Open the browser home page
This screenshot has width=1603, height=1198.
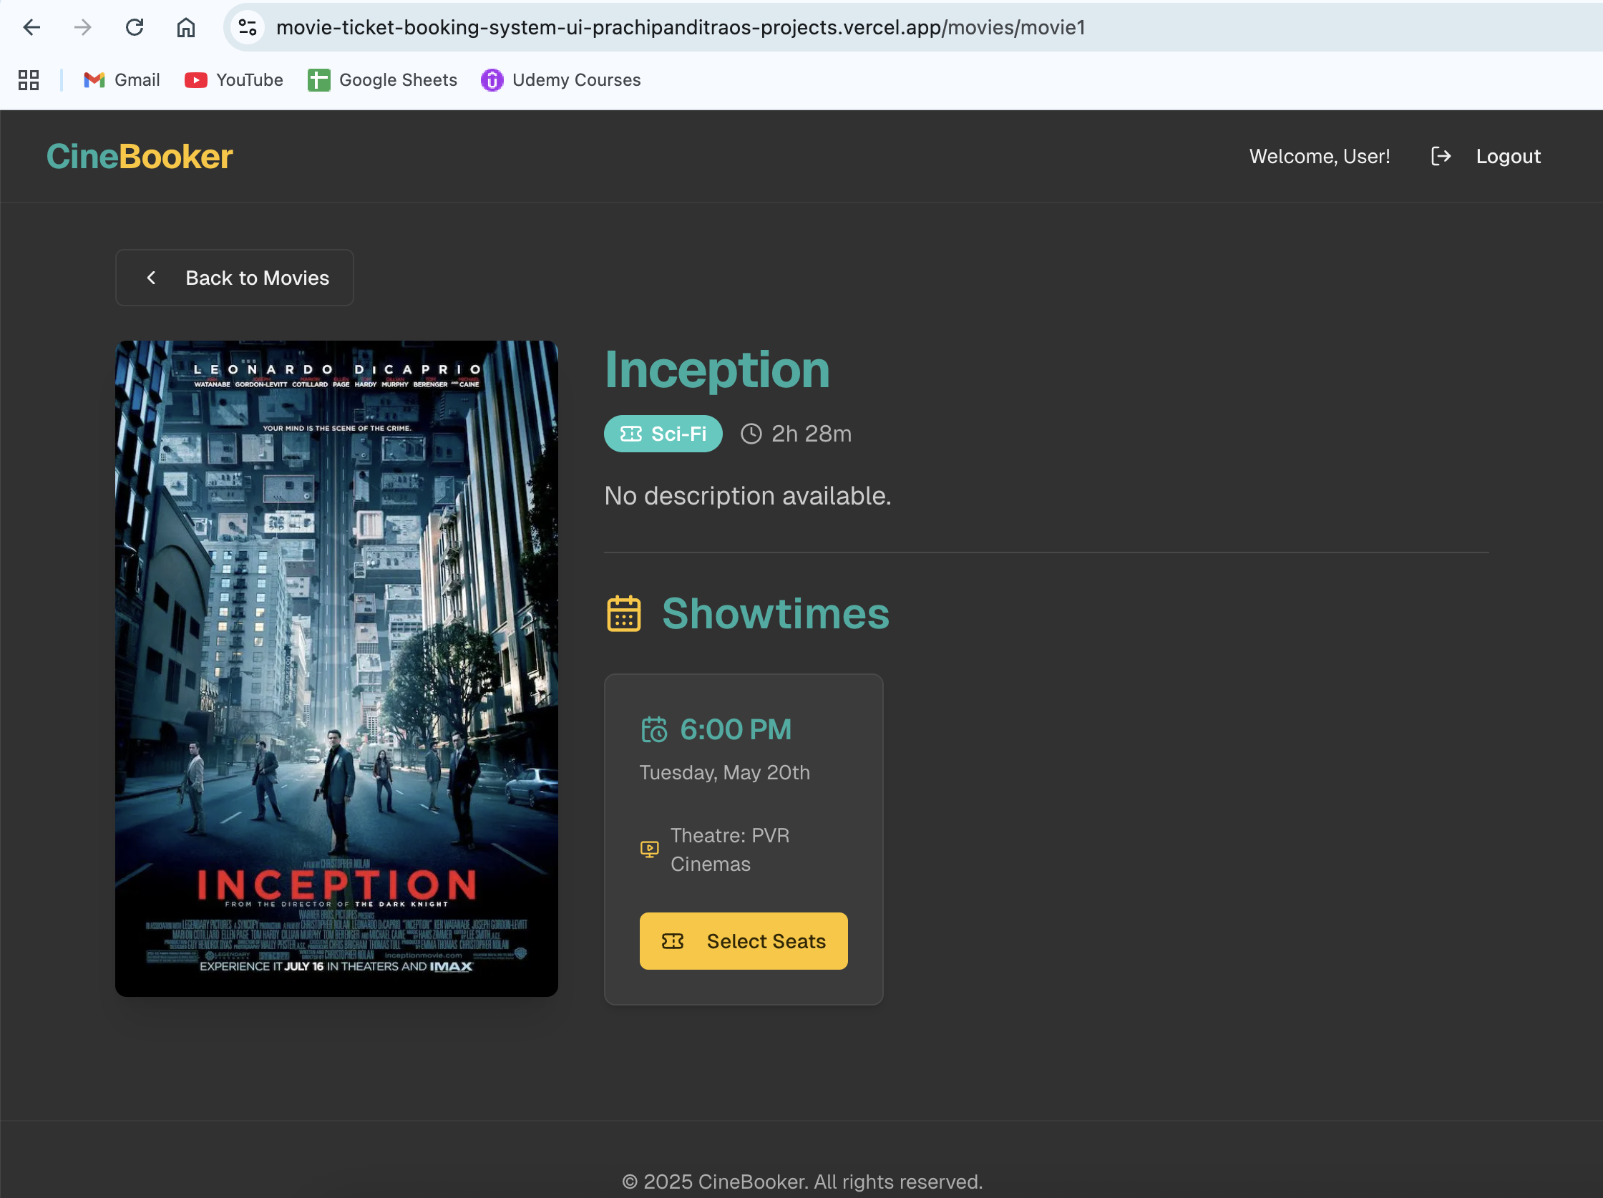(x=186, y=27)
